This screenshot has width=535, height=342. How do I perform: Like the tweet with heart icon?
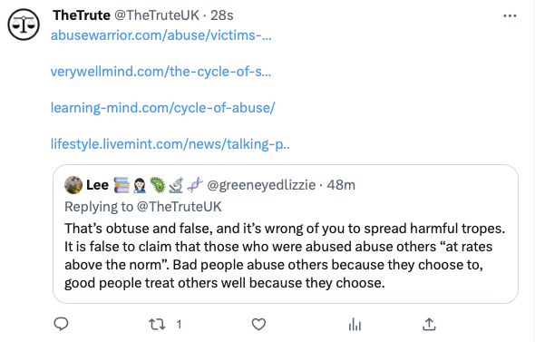click(x=258, y=324)
